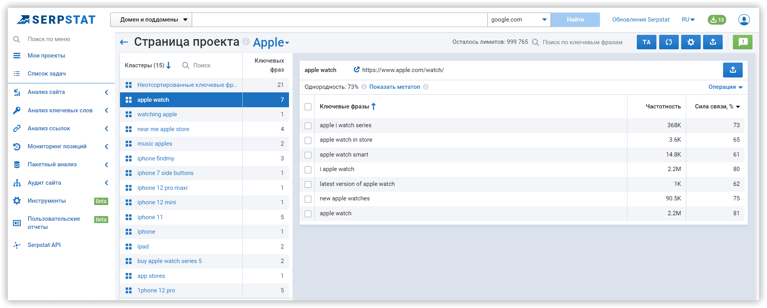Click the Инструменты gear icon in sidebar
Screen dimensions: 767x308
17,201
